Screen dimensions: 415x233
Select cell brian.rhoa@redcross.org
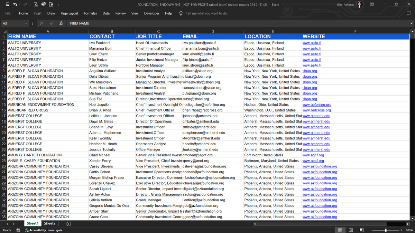tap(212, 110)
